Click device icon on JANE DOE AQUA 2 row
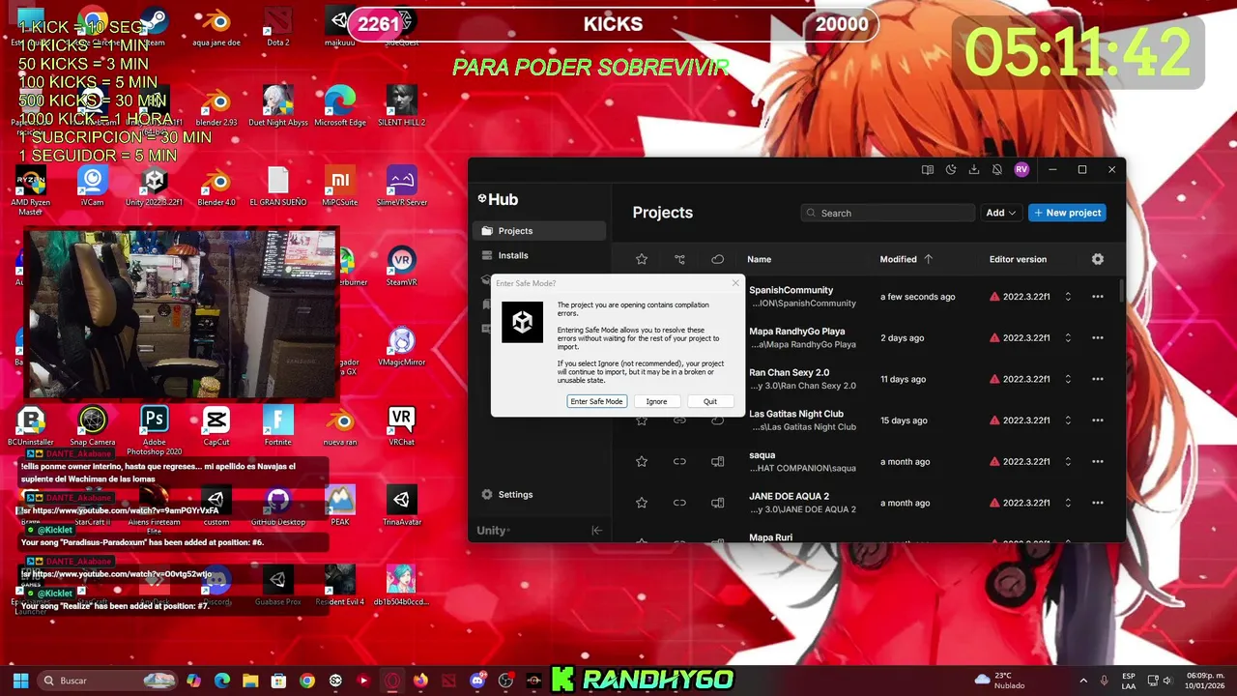This screenshot has width=1237, height=696. coord(717,503)
